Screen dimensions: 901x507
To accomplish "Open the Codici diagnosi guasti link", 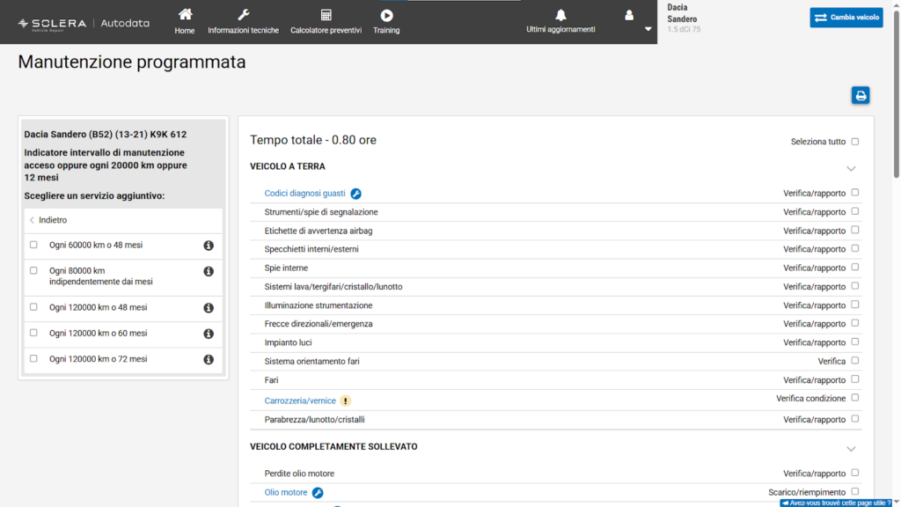I will 305,194.
